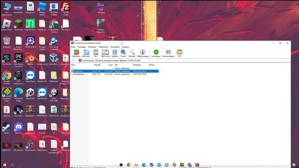
Task: Click the Добавить (Add) toolbar icon in WinRAR
Action: pos(77,53)
